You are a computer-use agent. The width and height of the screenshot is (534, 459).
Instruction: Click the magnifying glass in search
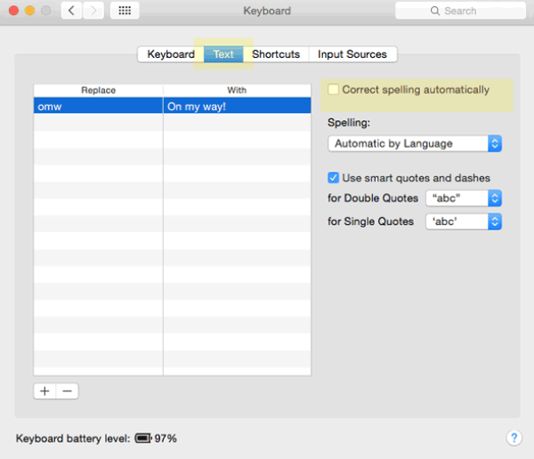[435, 11]
